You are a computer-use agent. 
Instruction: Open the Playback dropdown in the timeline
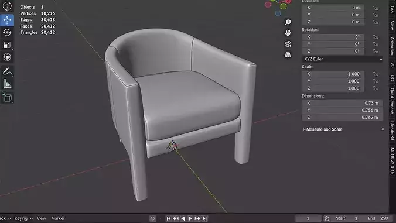coord(5,218)
